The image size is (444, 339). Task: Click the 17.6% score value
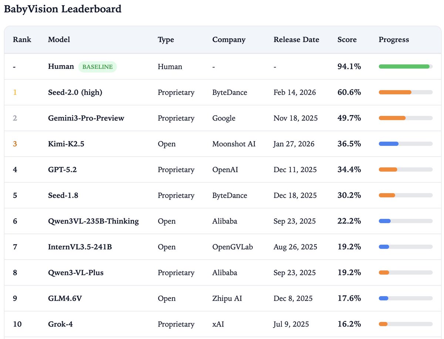click(x=349, y=298)
